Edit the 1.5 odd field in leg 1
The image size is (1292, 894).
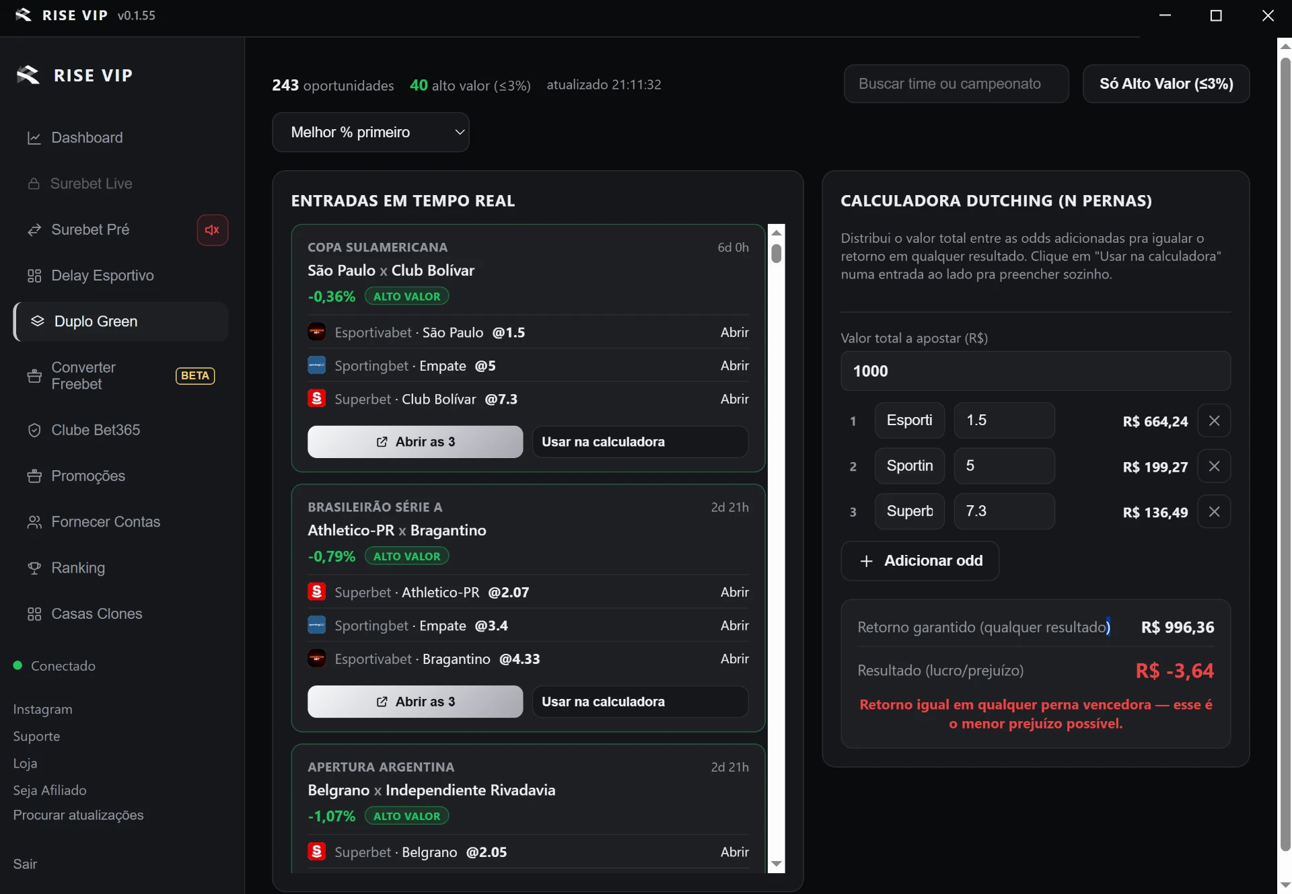click(x=1004, y=420)
